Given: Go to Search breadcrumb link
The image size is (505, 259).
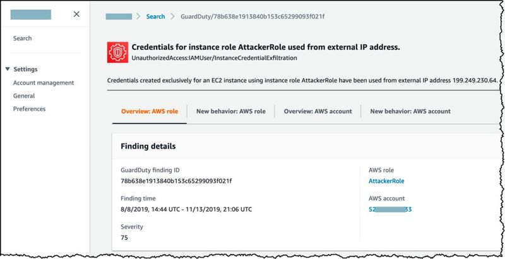Looking at the screenshot, I should [155, 16].
